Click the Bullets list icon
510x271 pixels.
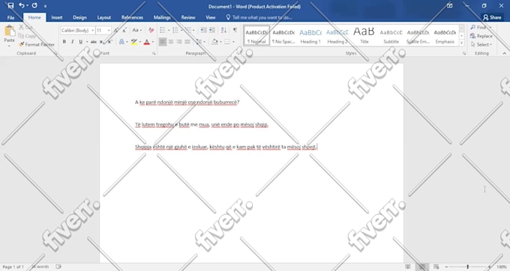[x=163, y=30]
